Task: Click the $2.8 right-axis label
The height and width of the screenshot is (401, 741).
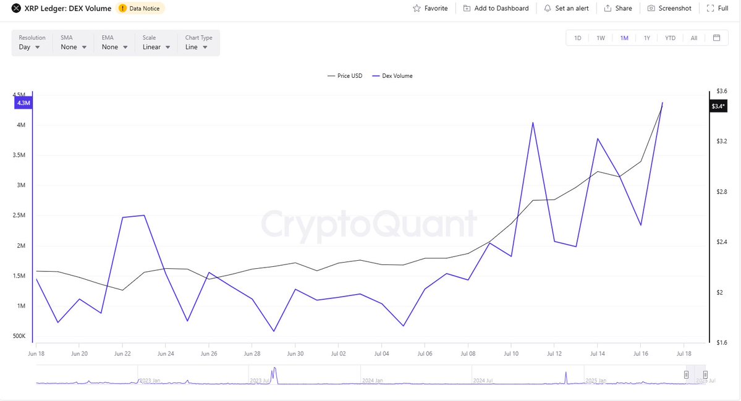Action: tap(722, 192)
